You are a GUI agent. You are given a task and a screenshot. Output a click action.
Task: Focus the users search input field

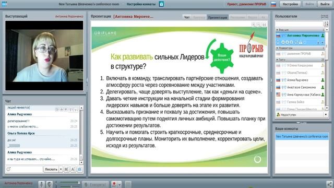tap(299, 23)
